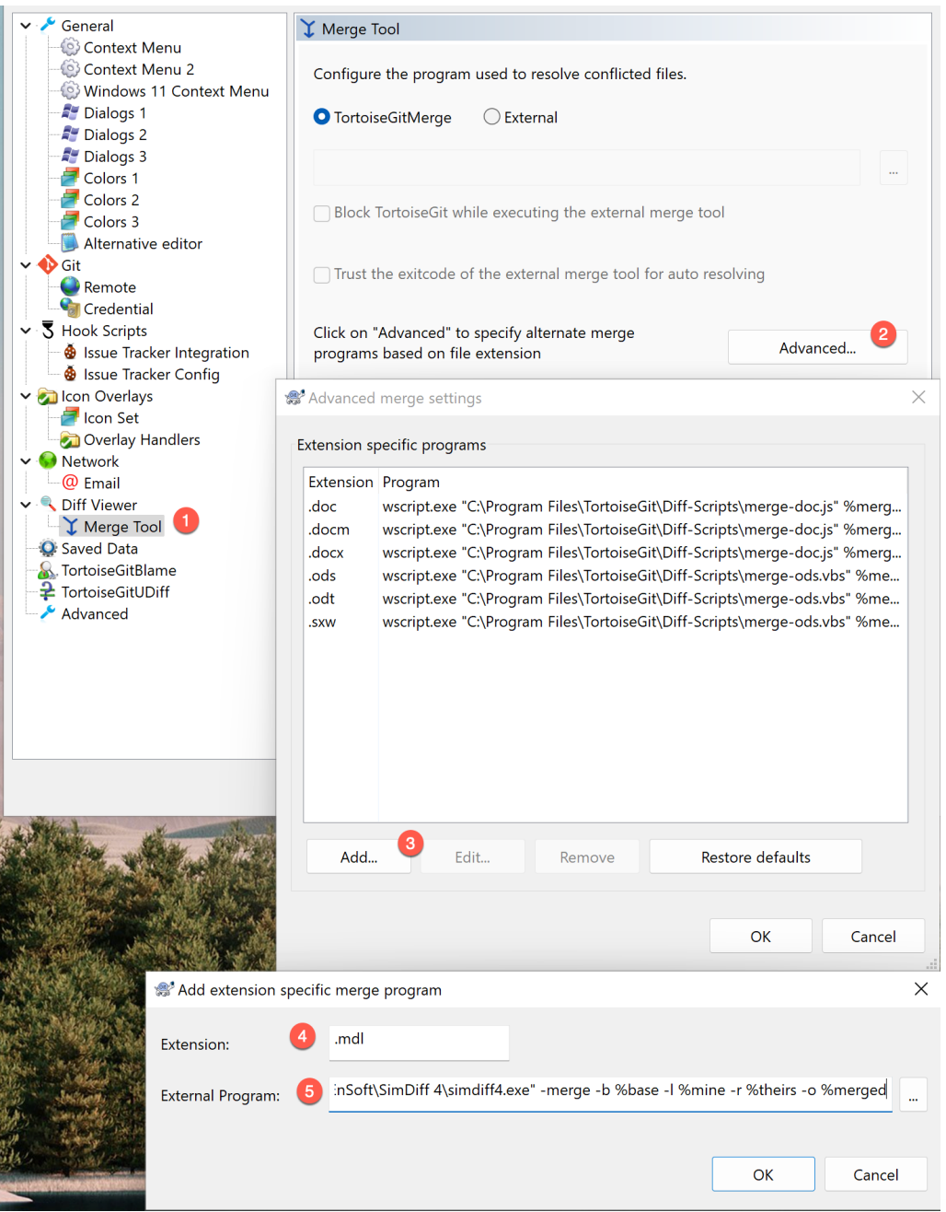Click the Alternative editor icon
This screenshot has height=1212, width=946.
click(70, 243)
